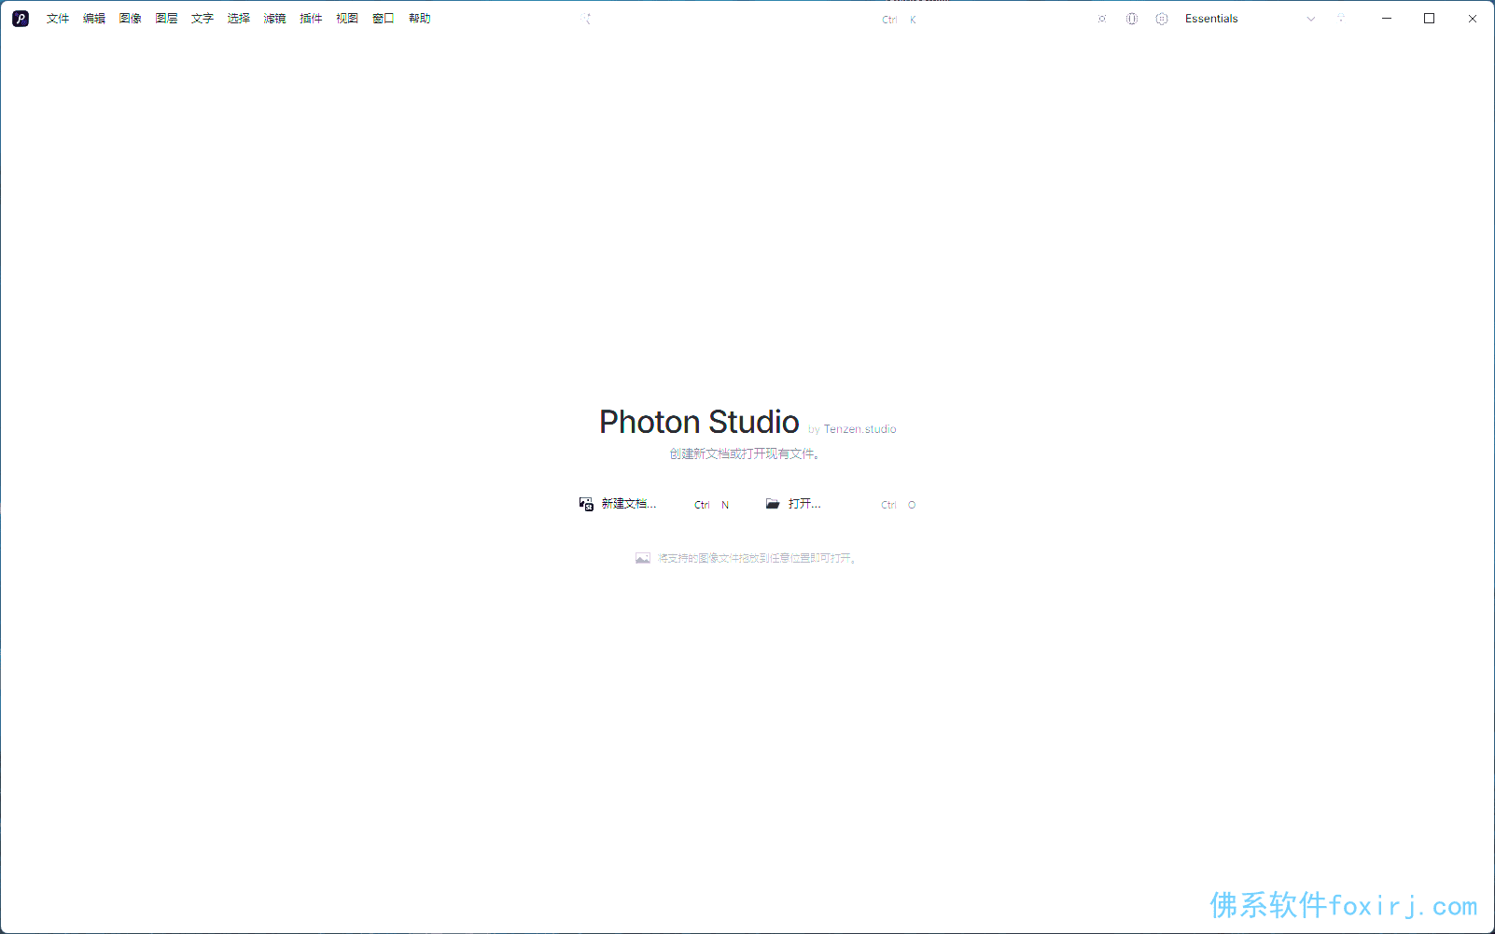Click 打开... to open a file
Viewport: 1495px width, 934px height.
[x=841, y=504]
